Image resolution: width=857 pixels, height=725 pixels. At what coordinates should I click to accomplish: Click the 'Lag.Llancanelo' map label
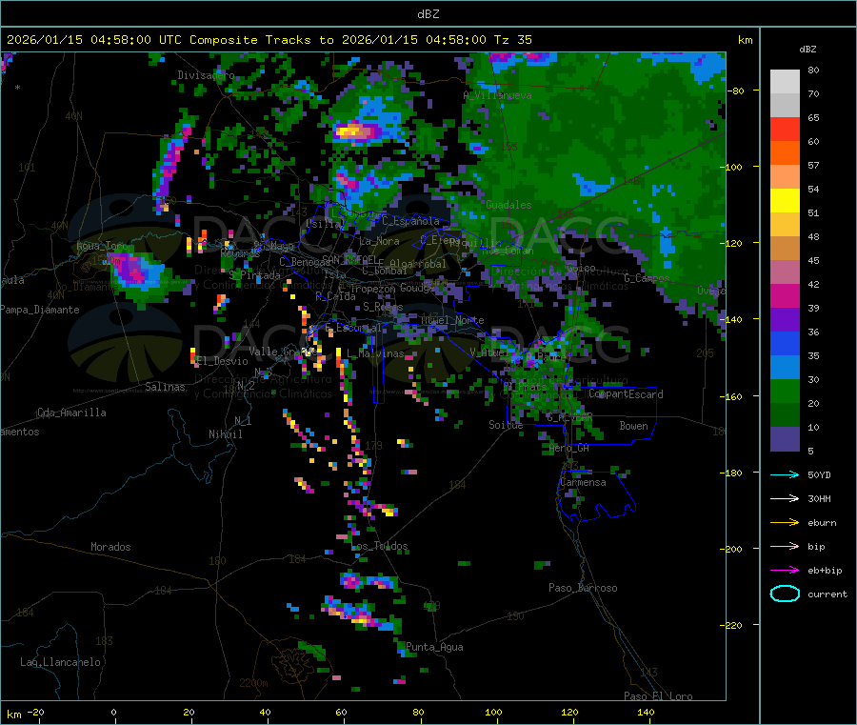(x=60, y=662)
